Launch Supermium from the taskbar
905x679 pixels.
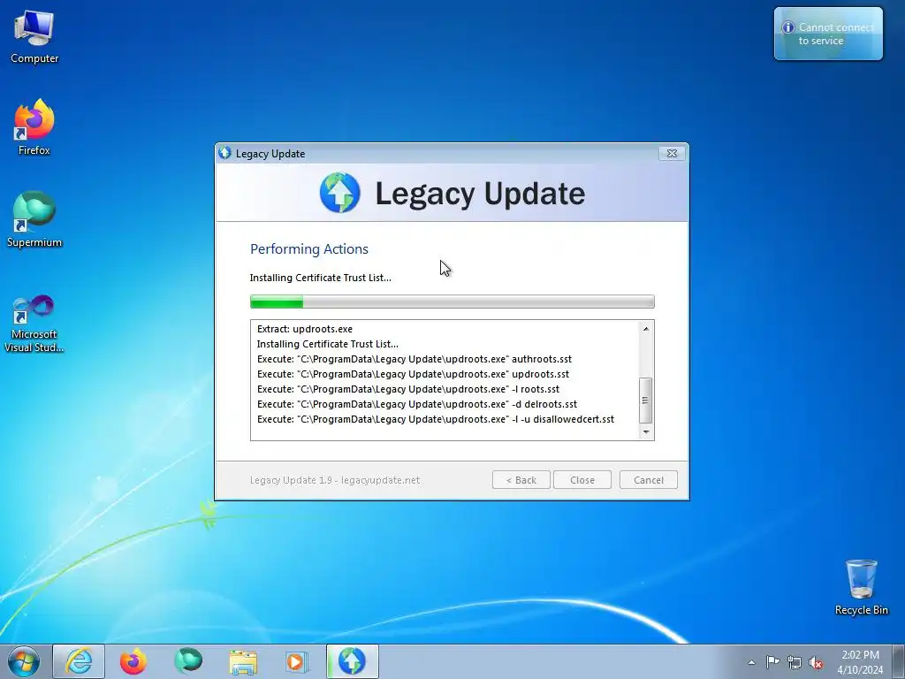pyautogui.click(x=188, y=661)
